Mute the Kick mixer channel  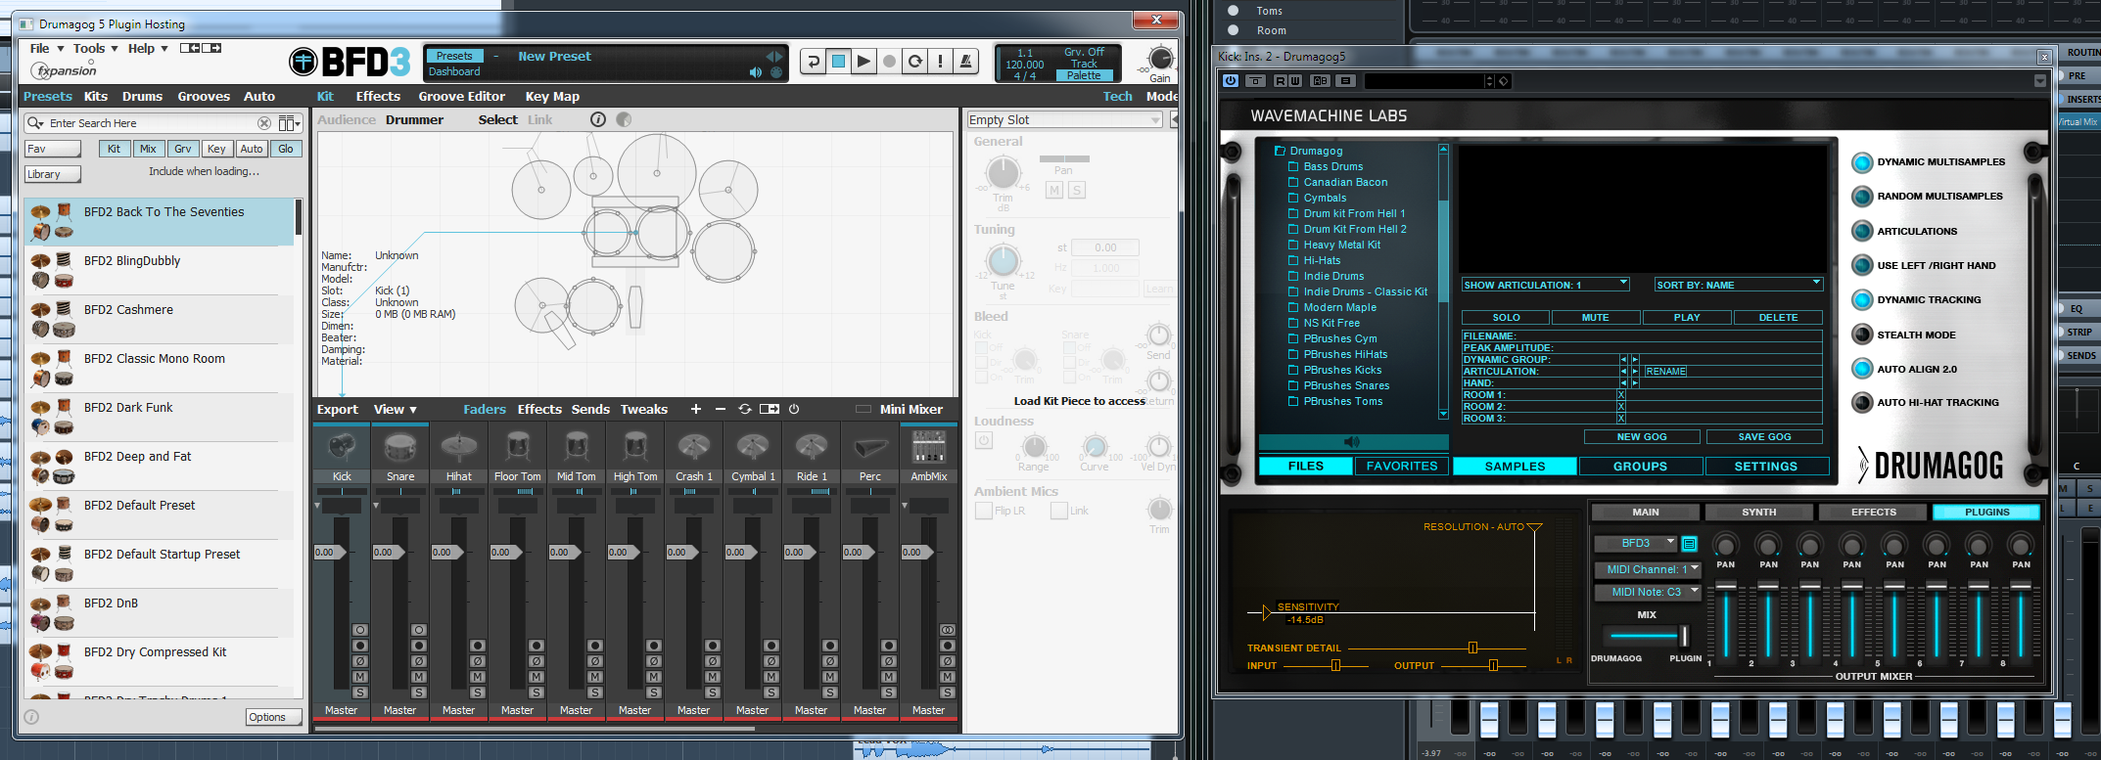point(360,677)
